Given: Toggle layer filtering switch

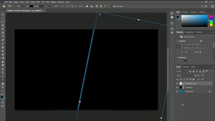Looking at the screenshot, I should (x=207, y=71).
